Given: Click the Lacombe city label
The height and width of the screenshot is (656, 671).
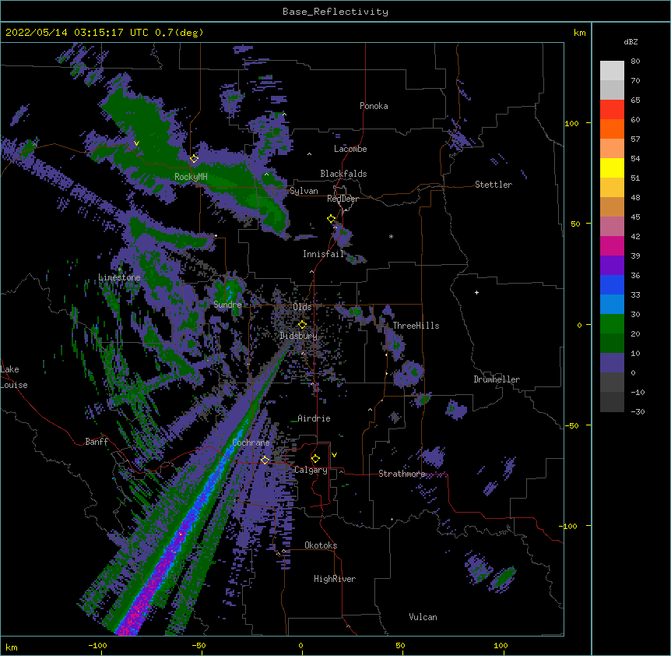Looking at the screenshot, I should 350,149.
